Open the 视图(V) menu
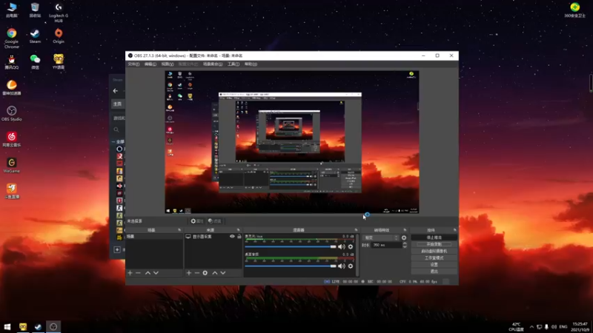The image size is (593, 333). (x=168, y=64)
